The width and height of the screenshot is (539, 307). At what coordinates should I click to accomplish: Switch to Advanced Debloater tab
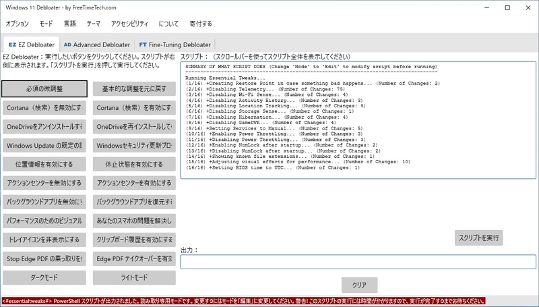tap(97, 45)
